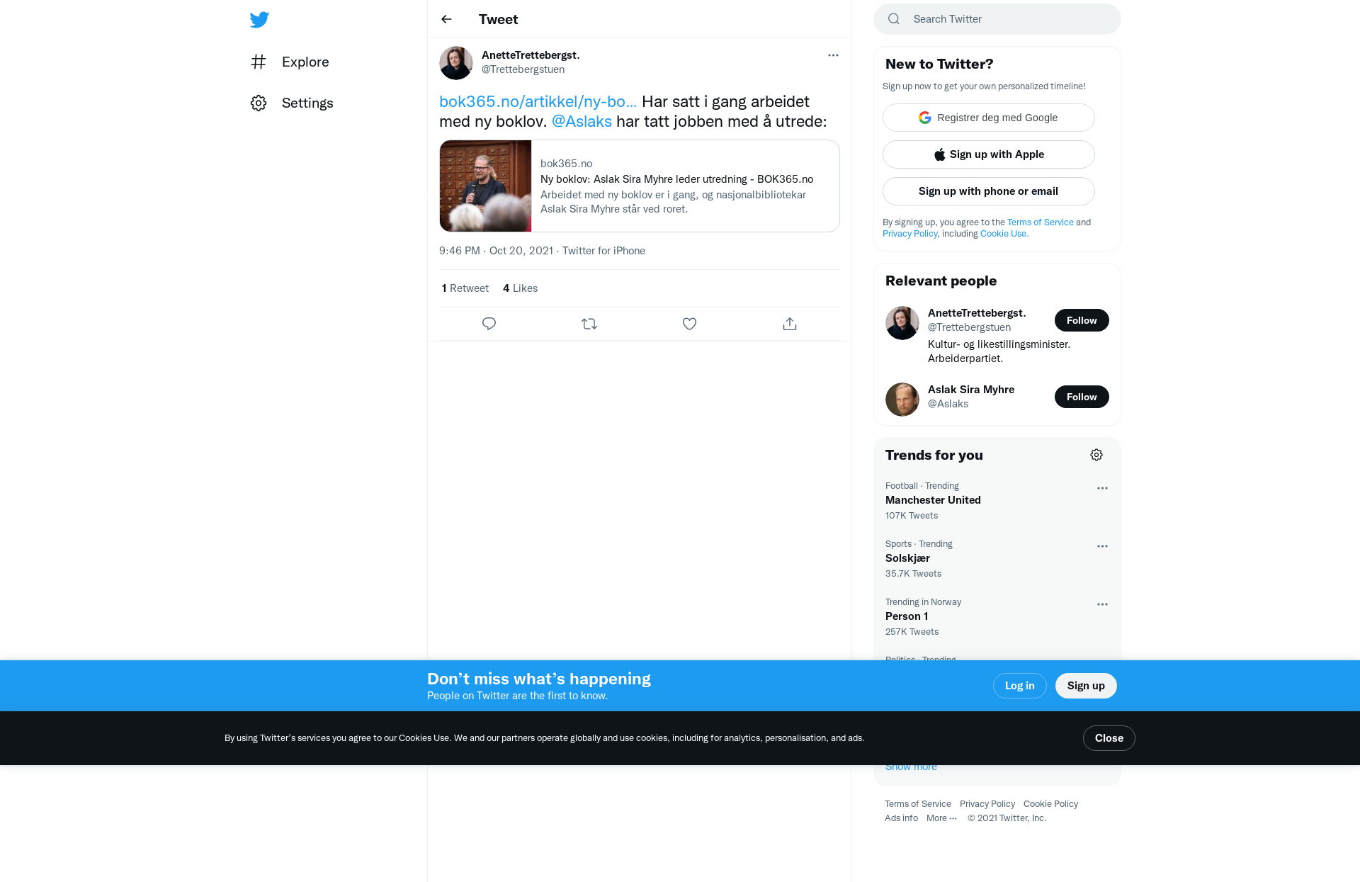Go back using the arrow icon
1360x882 pixels.
point(446,19)
